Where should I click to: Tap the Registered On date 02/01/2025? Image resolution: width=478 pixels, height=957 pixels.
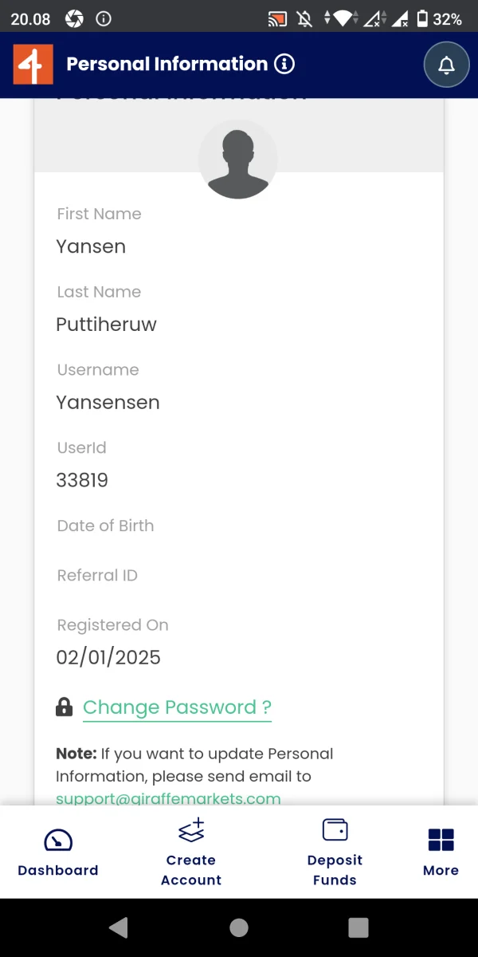[108, 657]
